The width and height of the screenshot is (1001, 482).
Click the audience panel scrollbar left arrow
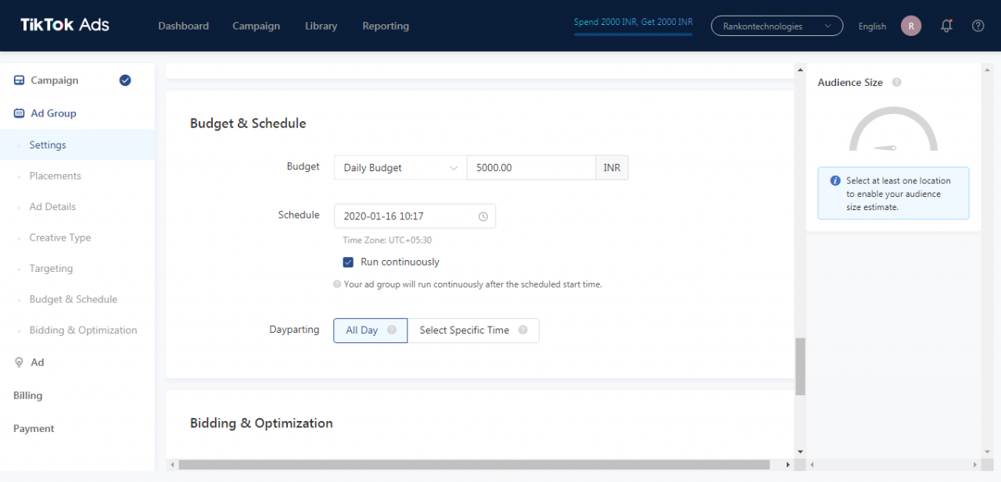click(x=812, y=465)
